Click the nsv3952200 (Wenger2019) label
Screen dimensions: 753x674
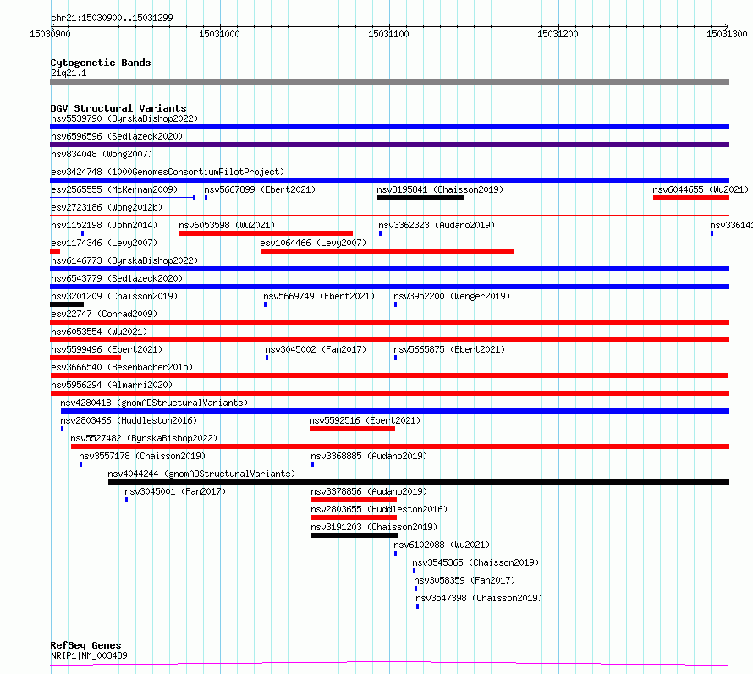pyautogui.click(x=452, y=296)
